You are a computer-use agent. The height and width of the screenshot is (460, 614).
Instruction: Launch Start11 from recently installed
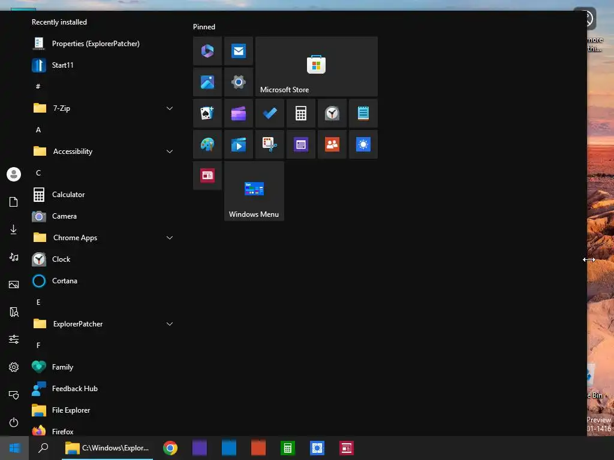point(104,65)
